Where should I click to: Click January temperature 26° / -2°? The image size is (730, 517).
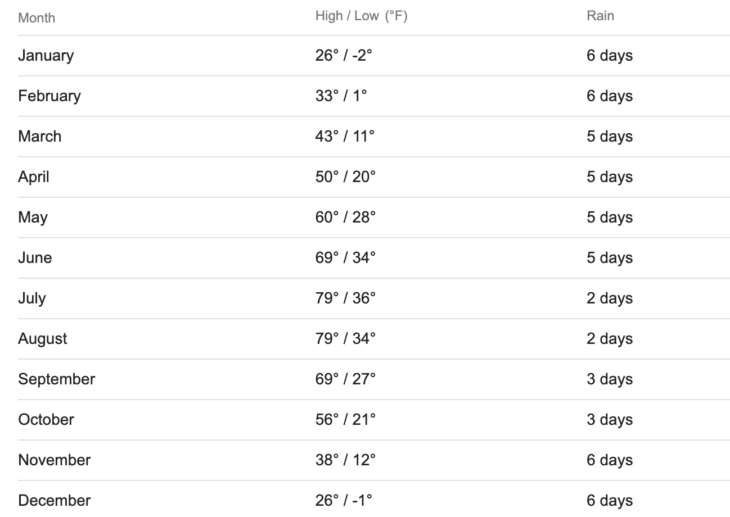(x=344, y=56)
